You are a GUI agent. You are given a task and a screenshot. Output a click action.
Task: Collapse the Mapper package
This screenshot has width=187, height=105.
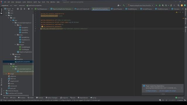pyautogui.click(x=15, y=45)
